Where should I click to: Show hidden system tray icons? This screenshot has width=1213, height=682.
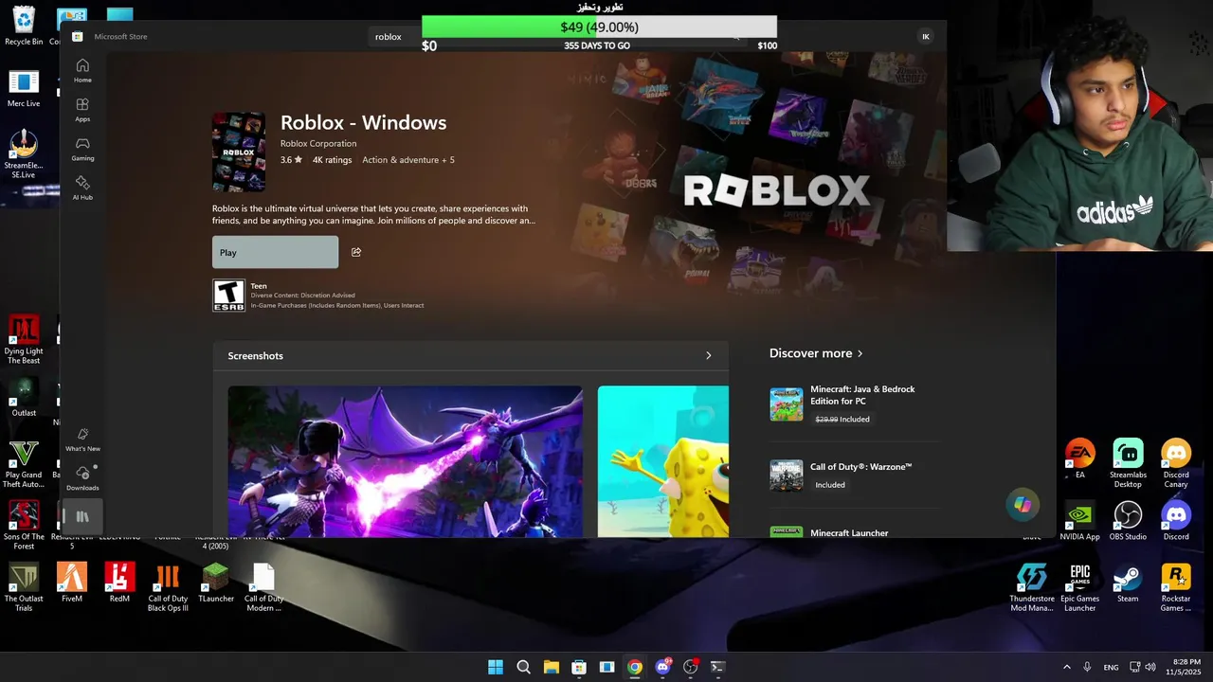coord(1067,667)
